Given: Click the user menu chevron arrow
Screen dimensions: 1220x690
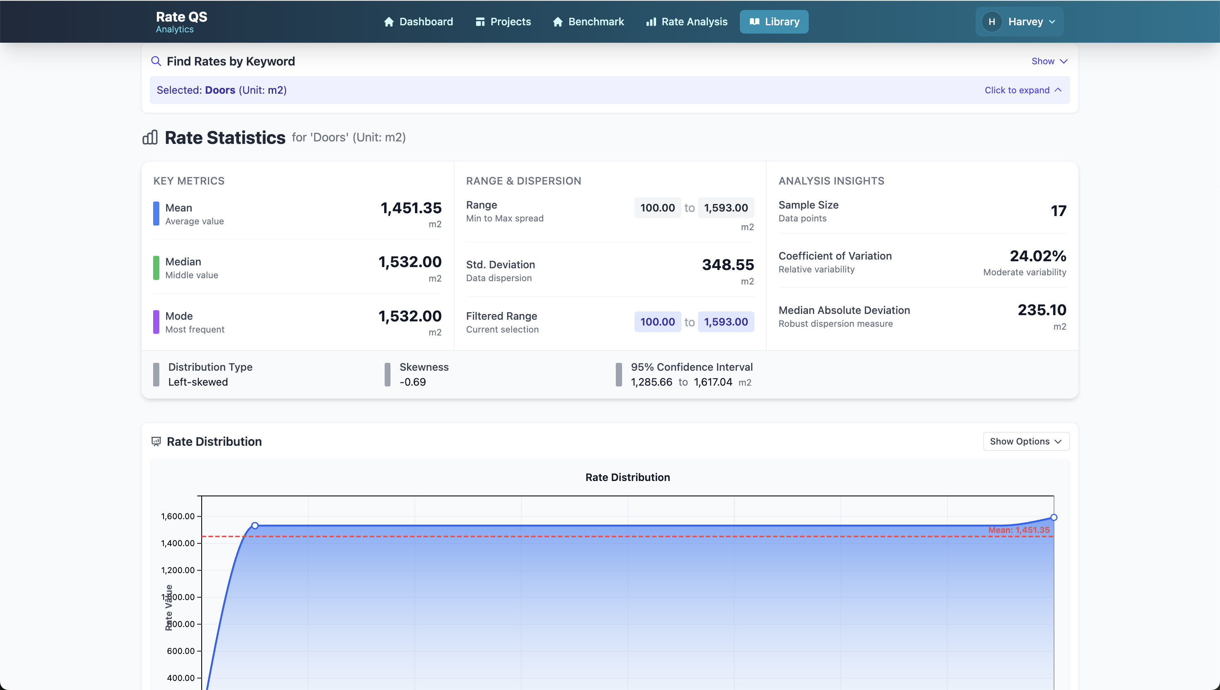Looking at the screenshot, I should click(x=1052, y=22).
